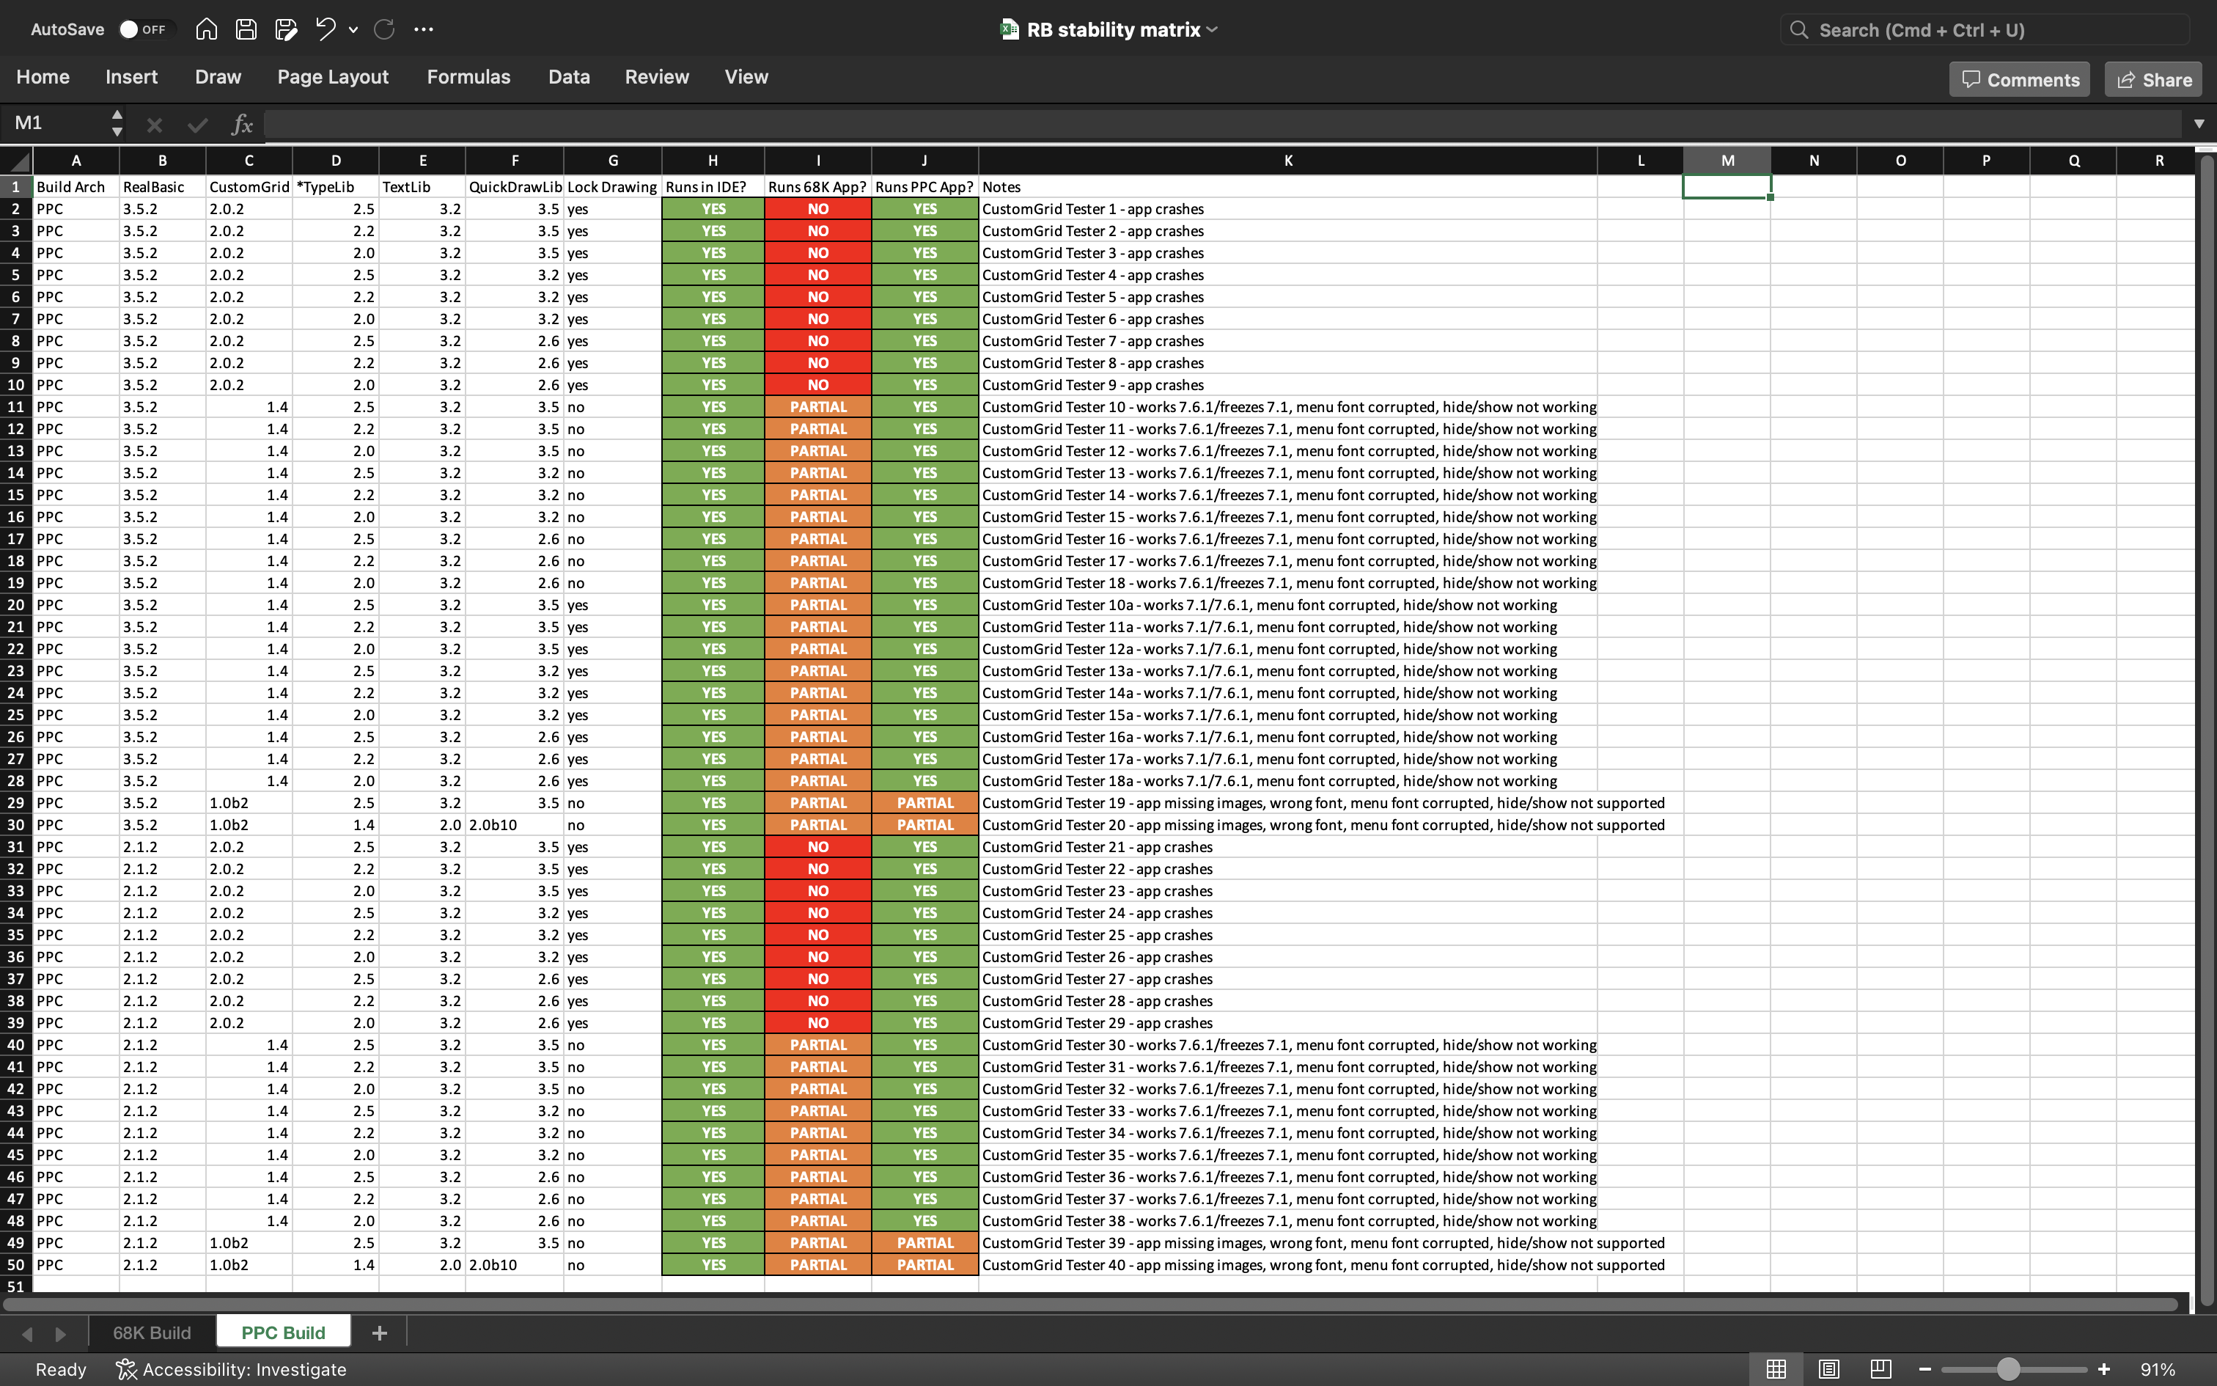
Task: Click the fx insert function icon
Action: (x=241, y=124)
